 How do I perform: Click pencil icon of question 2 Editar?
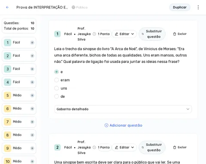[116, 147]
